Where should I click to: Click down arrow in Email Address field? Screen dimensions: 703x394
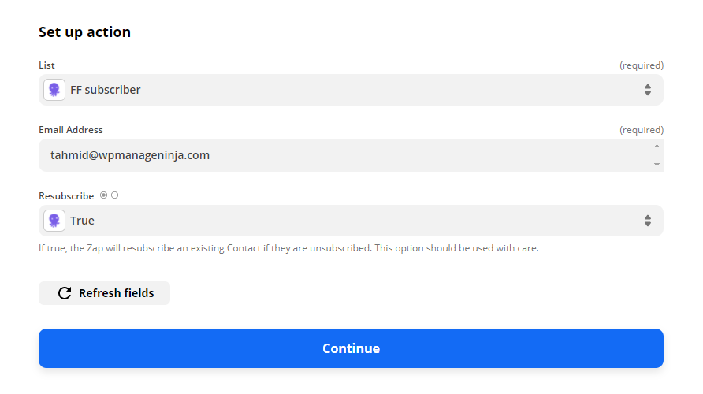point(657,165)
